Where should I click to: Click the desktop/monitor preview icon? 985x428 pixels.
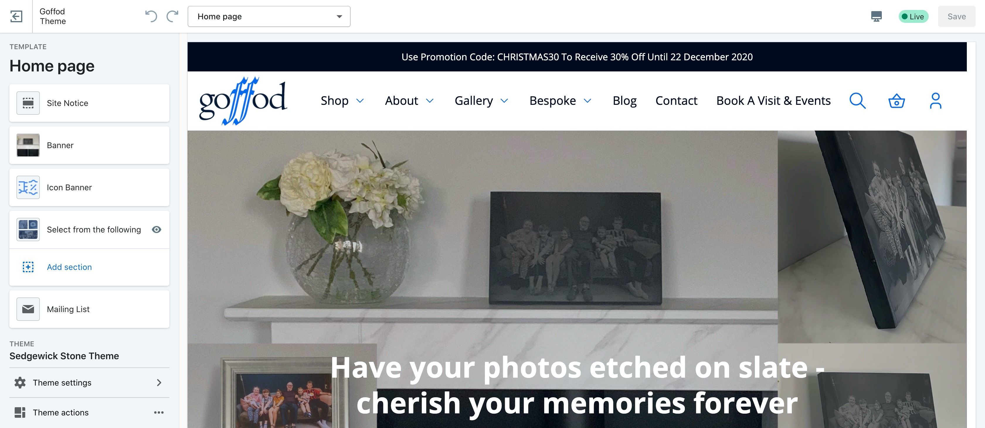tap(876, 16)
